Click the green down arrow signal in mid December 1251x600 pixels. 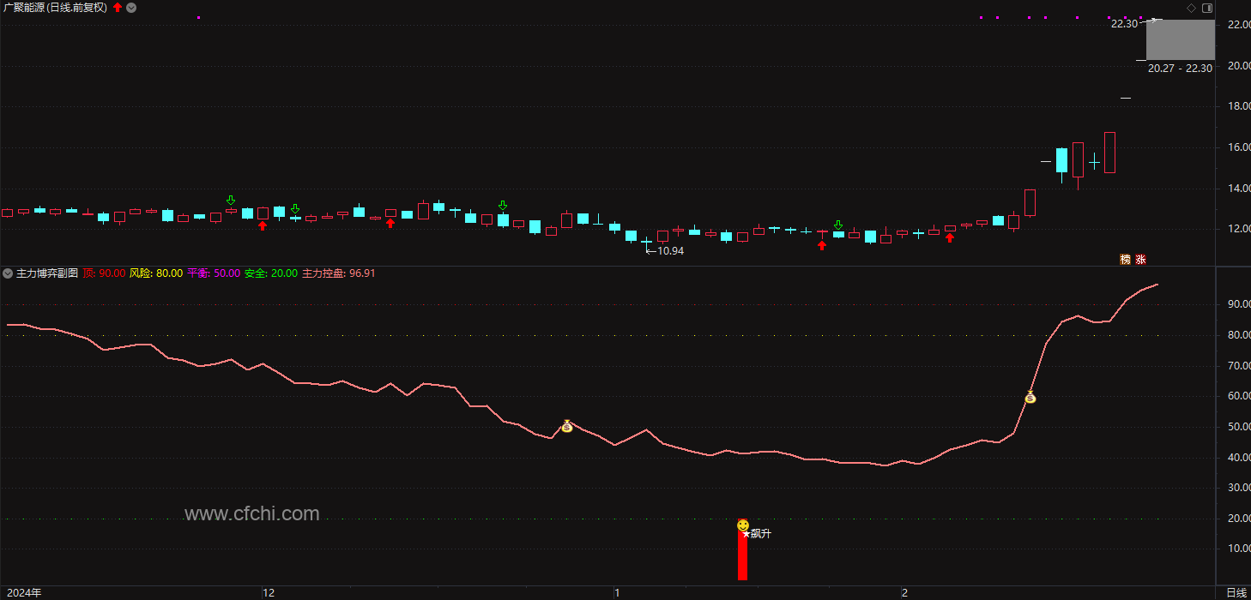click(503, 206)
